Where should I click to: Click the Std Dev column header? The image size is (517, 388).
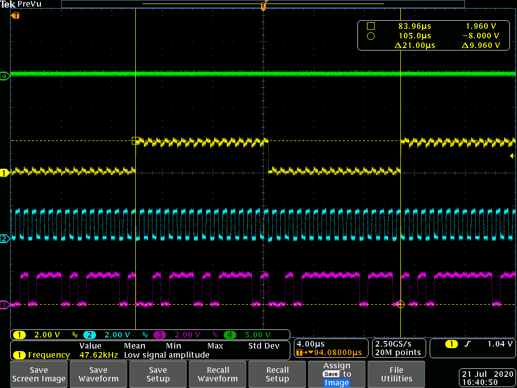[264, 346]
